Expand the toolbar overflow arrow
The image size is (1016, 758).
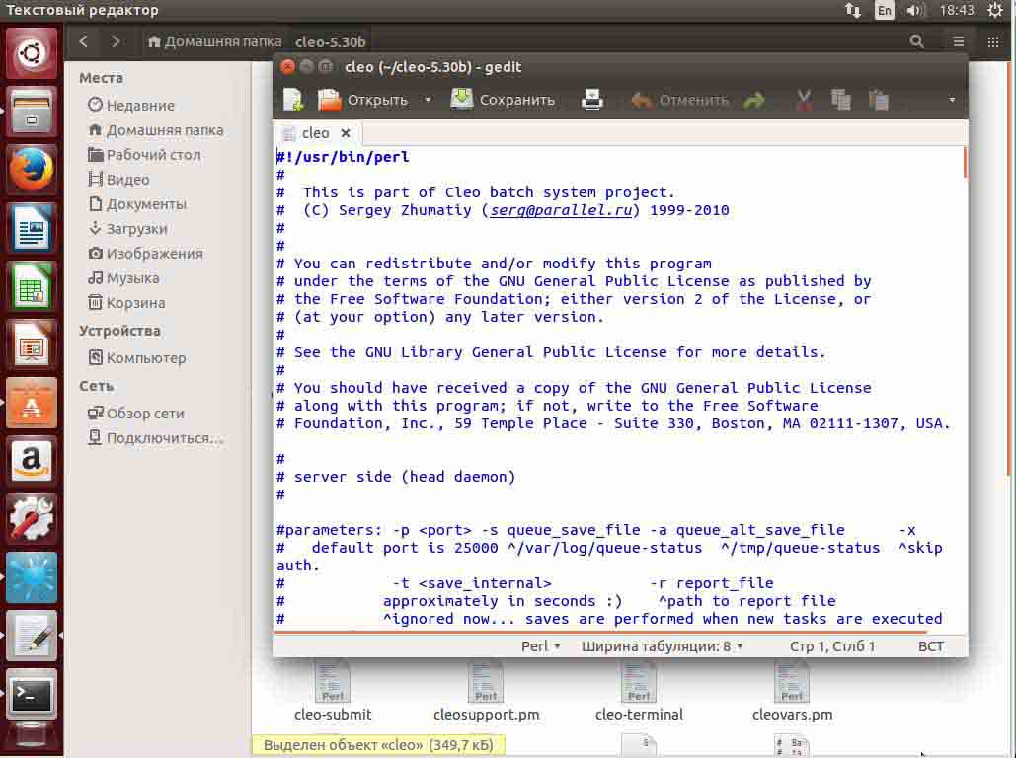click(x=952, y=100)
